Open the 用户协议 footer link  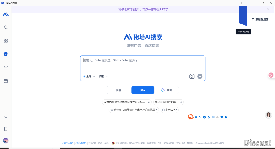68,143
